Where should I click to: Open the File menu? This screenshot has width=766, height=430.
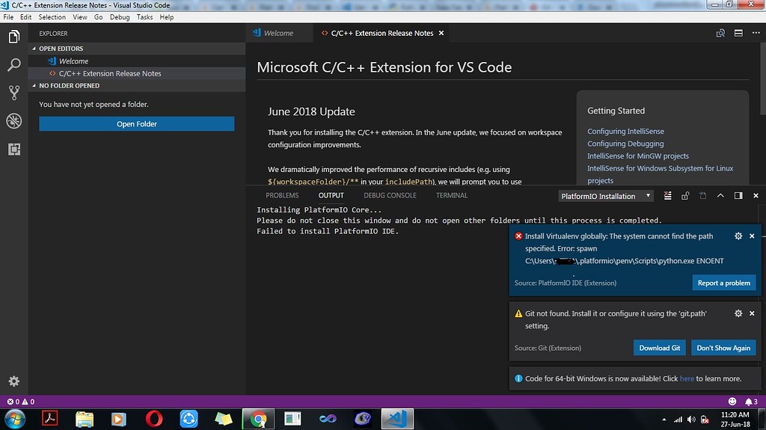click(x=8, y=17)
